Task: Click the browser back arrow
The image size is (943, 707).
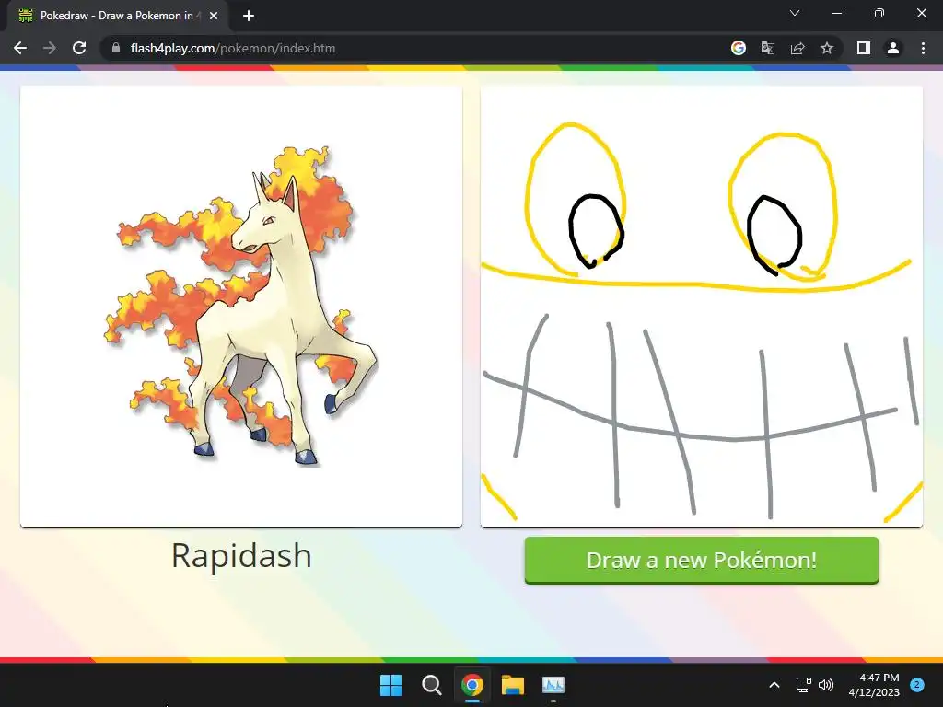Action: point(20,48)
